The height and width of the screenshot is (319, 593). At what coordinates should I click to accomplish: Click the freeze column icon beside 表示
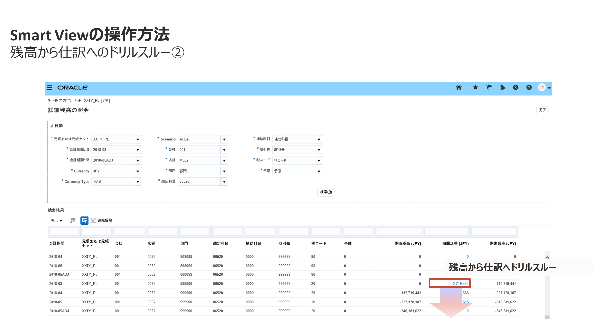tap(73, 220)
